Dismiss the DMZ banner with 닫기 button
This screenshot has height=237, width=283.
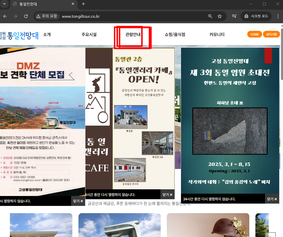point(77,201)
